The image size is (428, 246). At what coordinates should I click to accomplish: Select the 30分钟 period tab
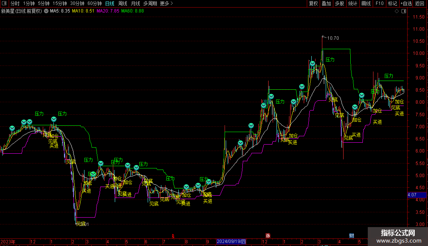point(77,3)
